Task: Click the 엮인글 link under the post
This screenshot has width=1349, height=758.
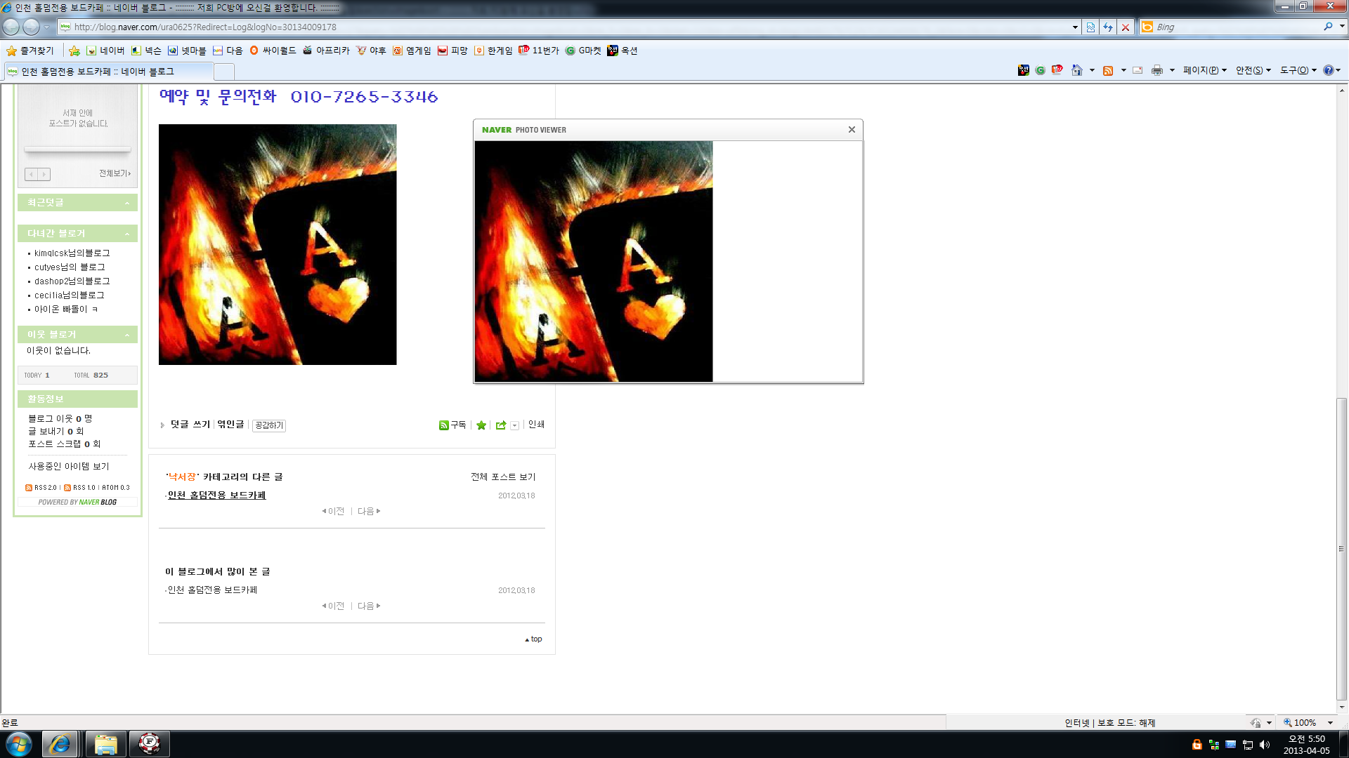Action: [x=230, y=425]
